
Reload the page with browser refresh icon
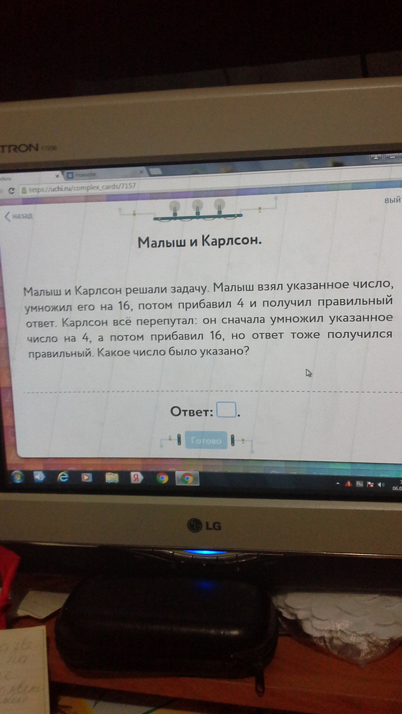pos(11,191)
